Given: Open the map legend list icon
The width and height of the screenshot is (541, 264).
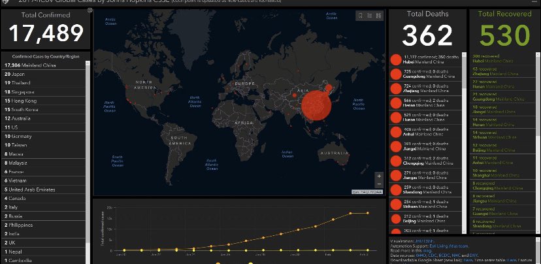Looking at the screenshot, I should (370, 16).
